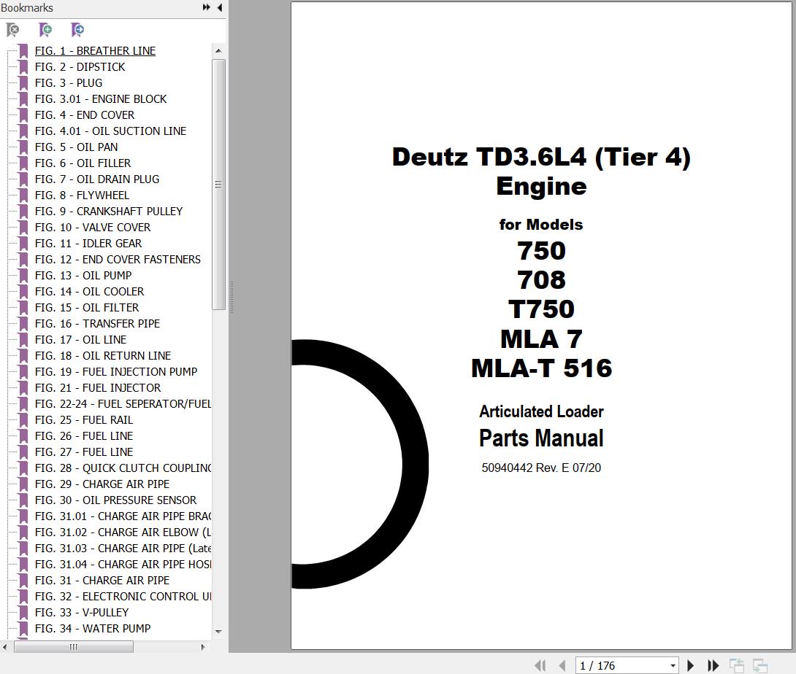The image size is (796, 674).
Task: Click the Parts Manual heading on the page
Action: [x=541, y=438]
